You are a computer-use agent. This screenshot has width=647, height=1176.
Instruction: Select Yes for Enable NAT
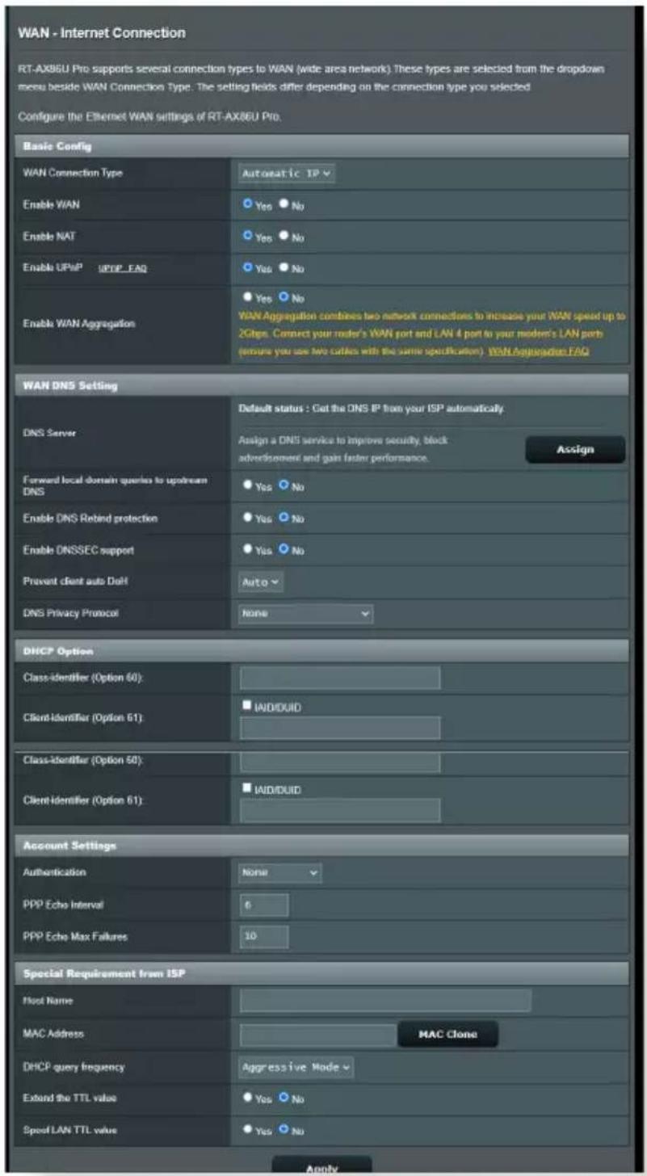(248, 237)
